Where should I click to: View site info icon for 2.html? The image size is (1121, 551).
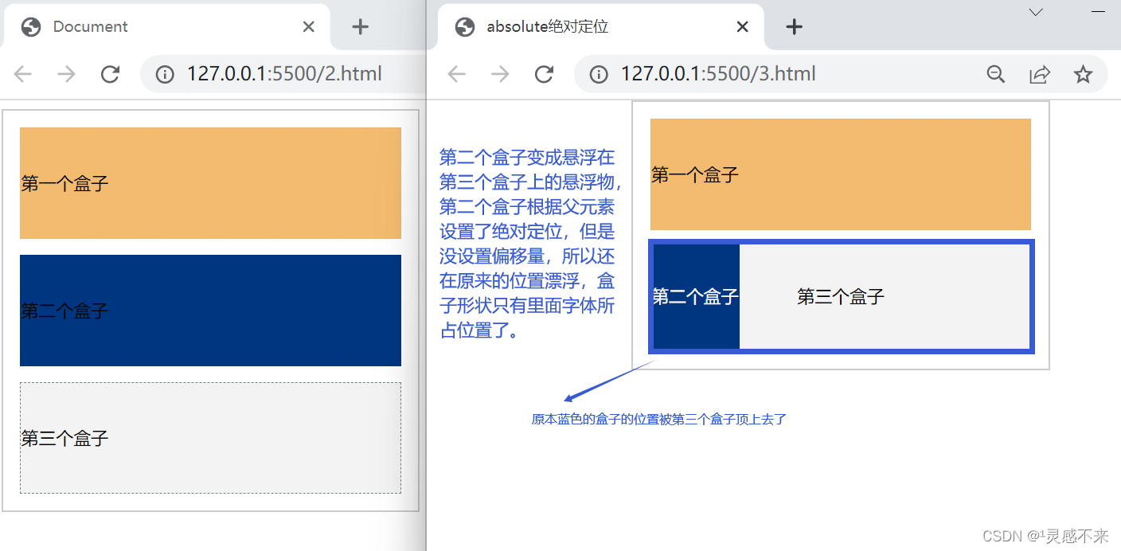point(165,74)
